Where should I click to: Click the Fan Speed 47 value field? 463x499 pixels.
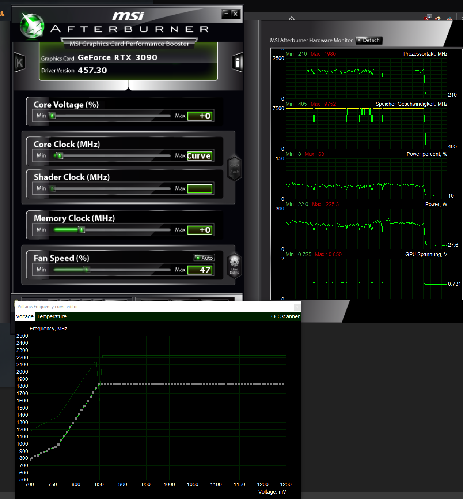tap(200, 270)
